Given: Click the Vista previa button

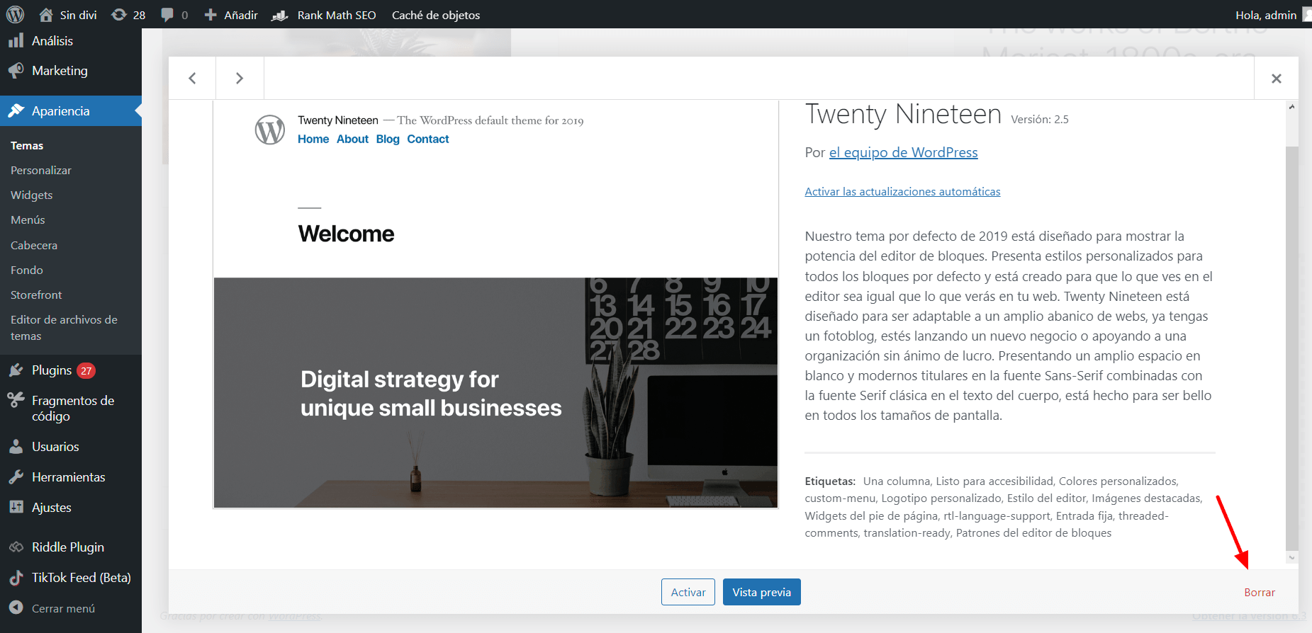Looking at the screenshot, I should (x=761, y=593).
